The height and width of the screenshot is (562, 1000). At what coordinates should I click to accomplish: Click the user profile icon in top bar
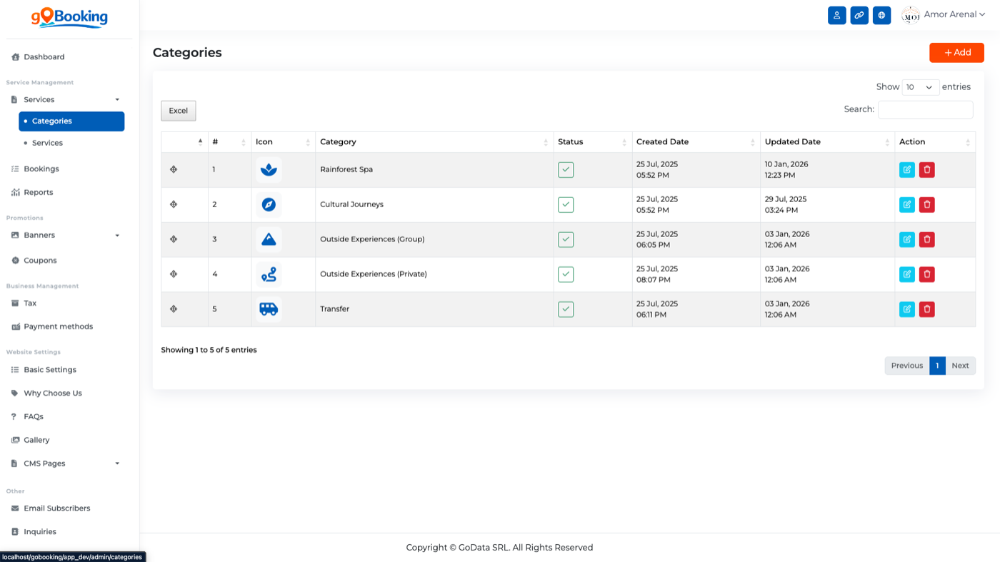pyautogui.click(x=837, y=15)
